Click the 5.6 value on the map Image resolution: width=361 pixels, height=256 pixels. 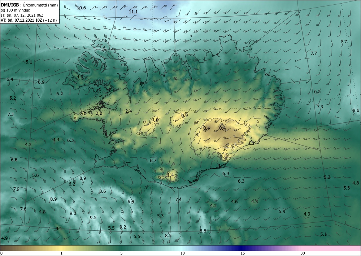tap(35, 175)
